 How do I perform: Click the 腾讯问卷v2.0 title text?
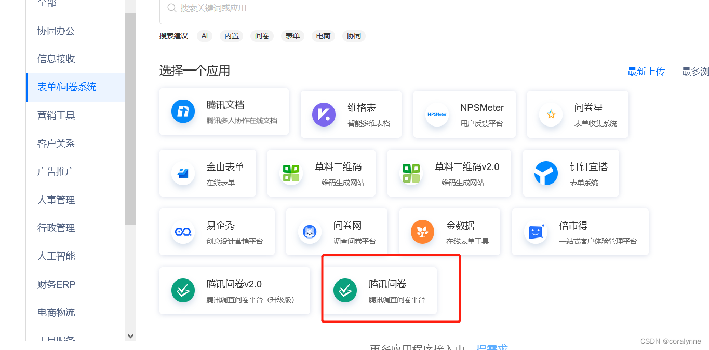234,284
